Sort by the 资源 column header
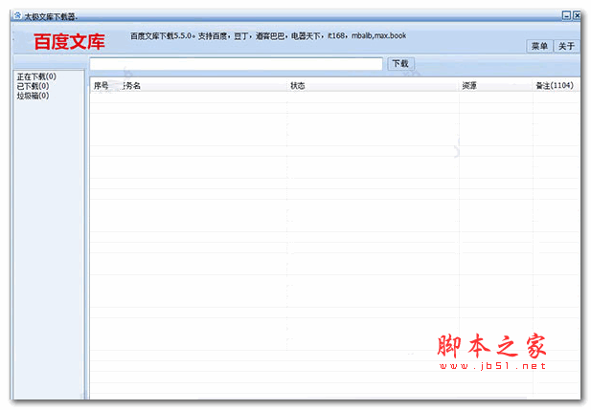The image size is (591, 410). click(469, 86)
